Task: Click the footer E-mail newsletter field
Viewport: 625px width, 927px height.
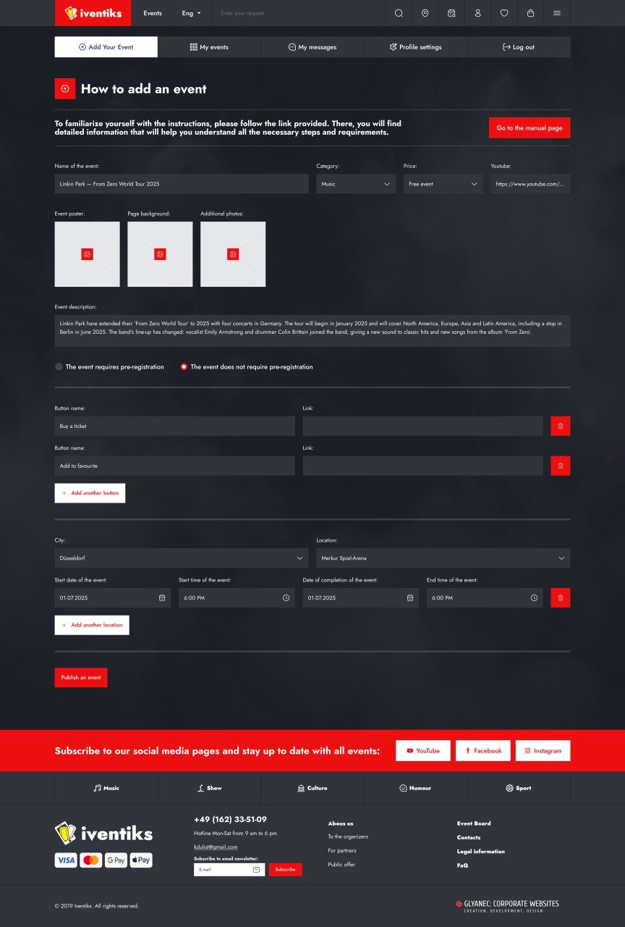Action: pos(229,869)
